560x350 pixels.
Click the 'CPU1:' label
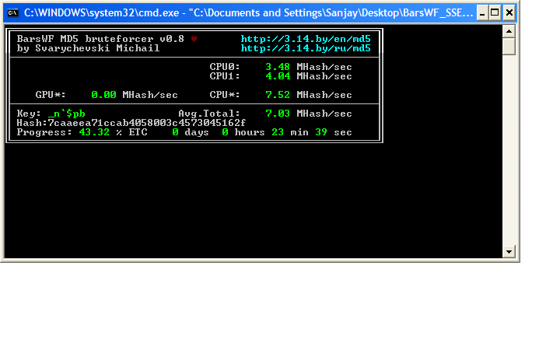click(x=225, y=76)
